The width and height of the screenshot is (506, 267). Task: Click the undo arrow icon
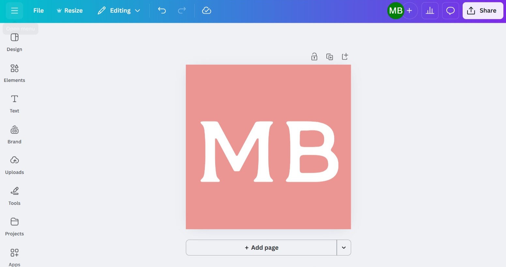click(x=162, y=10)
